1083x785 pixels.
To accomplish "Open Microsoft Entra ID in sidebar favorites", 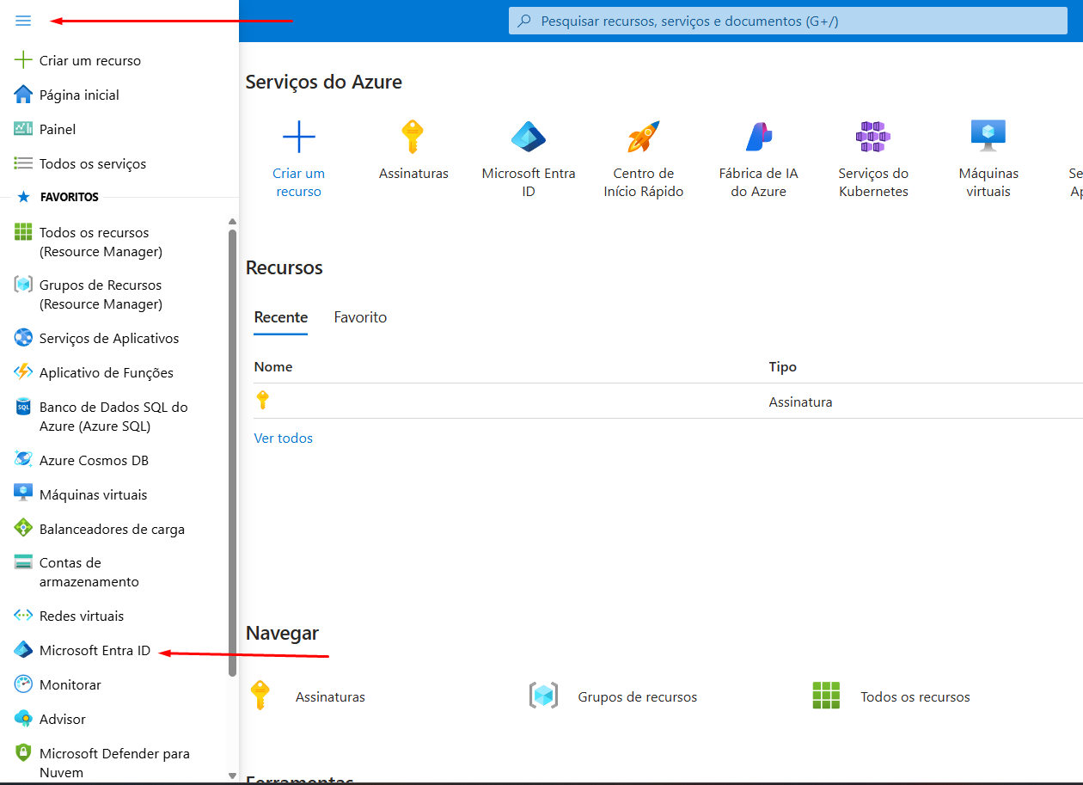I will (95, 651).
